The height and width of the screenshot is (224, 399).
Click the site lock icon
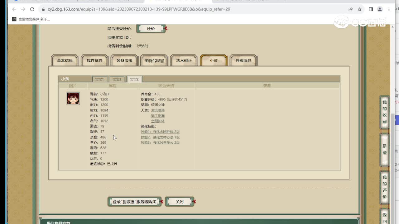pos(43,9)
